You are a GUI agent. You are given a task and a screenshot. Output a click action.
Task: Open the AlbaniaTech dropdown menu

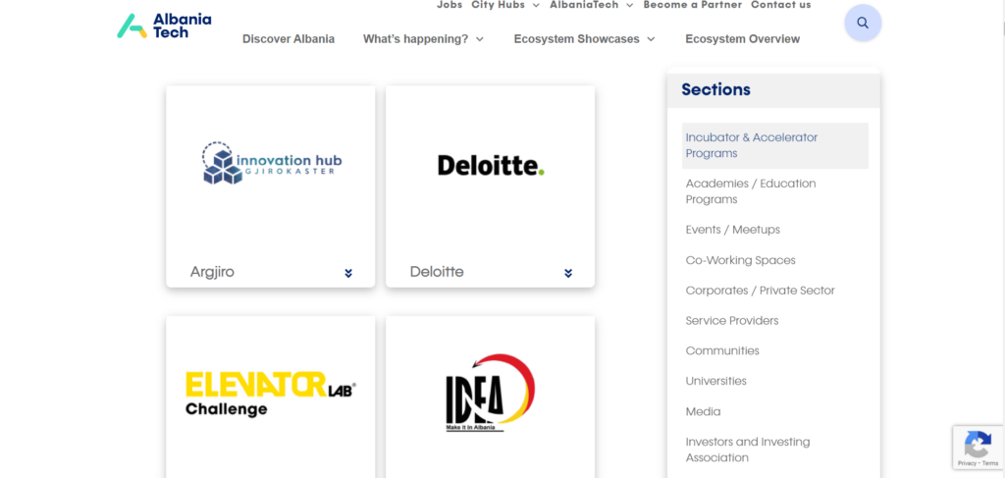591,5
